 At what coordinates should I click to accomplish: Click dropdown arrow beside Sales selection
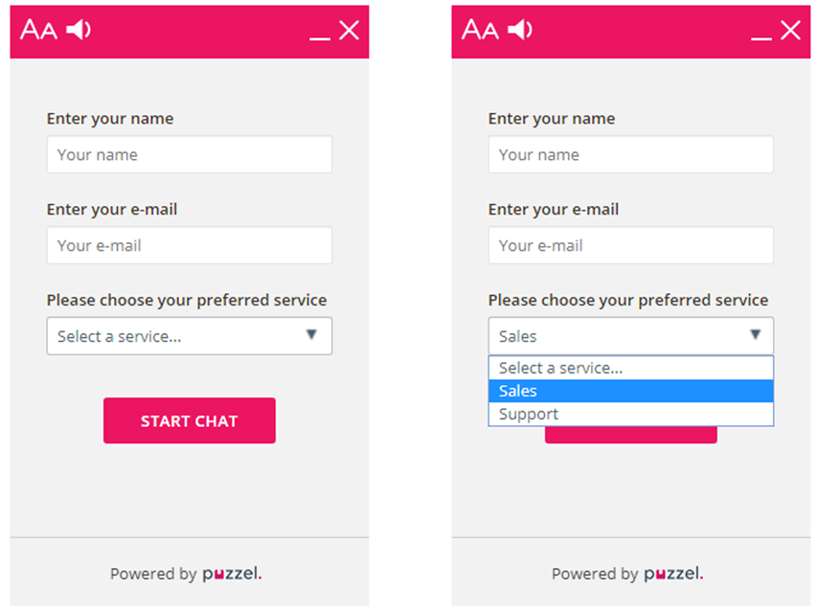(756, 335)
